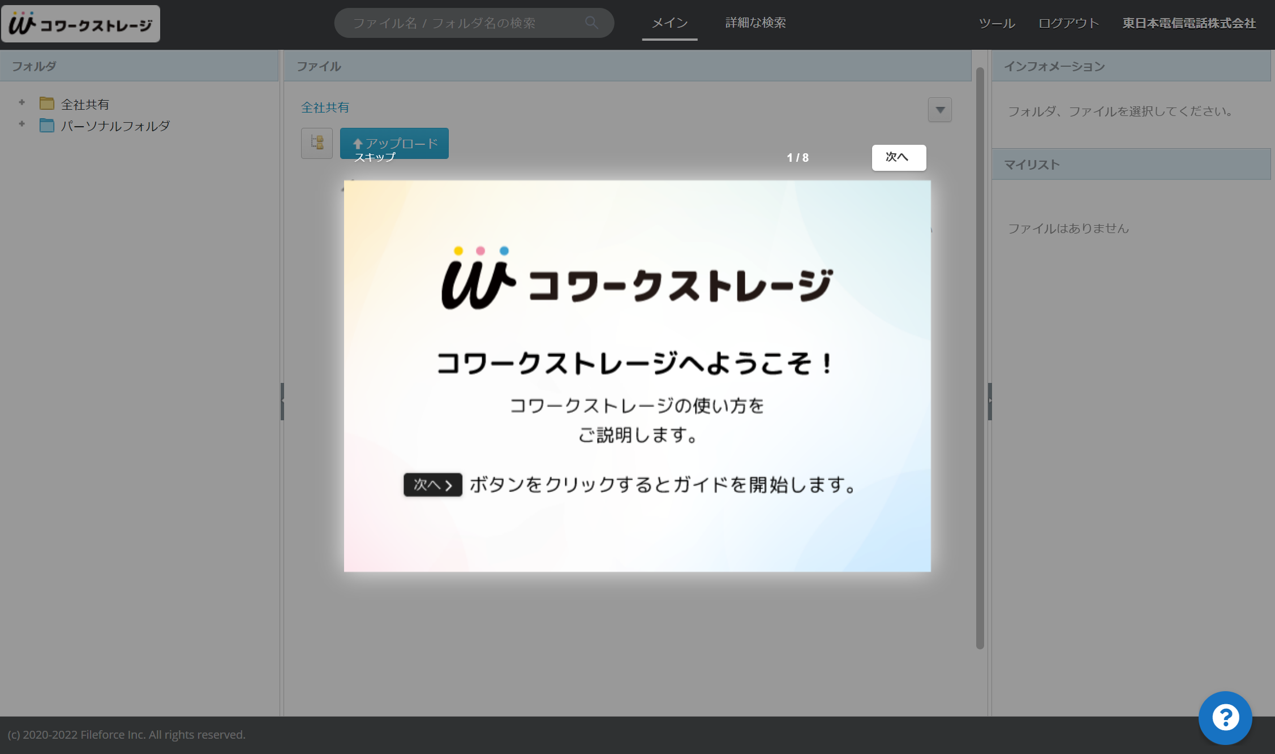
Task: Collapse the information panel with right handle
Action: 990,402
